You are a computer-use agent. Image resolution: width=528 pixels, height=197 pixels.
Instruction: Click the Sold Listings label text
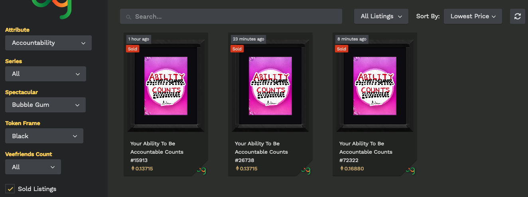pyautogui.click(x=37, y=189)
